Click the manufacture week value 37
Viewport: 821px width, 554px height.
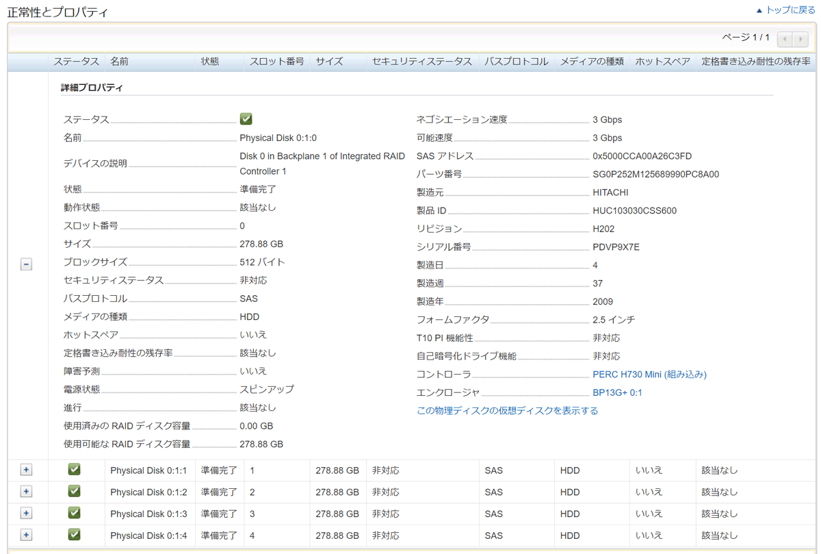[x=597, y=284]
